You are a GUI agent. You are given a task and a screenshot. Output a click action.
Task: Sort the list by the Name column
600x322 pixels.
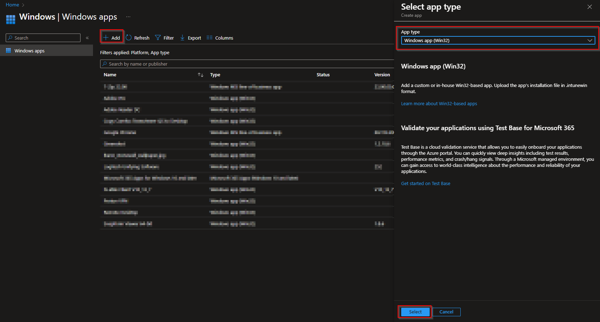(110, 75)
